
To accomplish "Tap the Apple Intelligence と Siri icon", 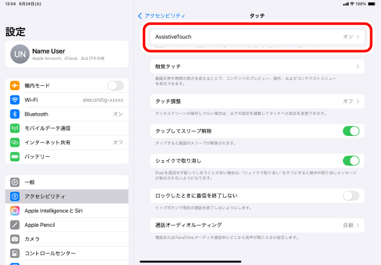I will point(15,210).
